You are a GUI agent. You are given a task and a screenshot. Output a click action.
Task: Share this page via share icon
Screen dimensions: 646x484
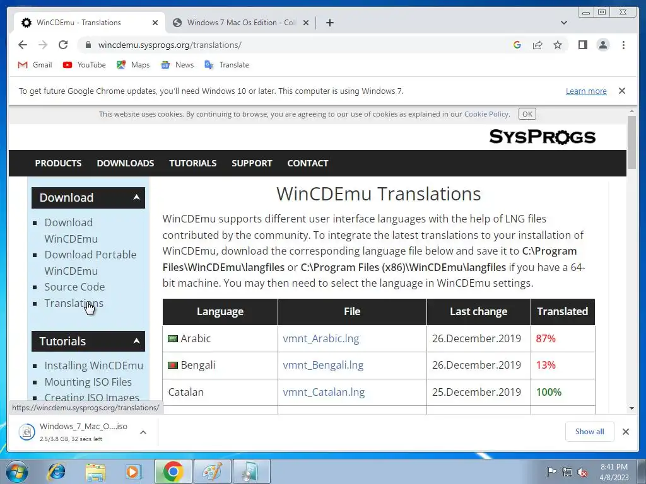tap(537, 45)
